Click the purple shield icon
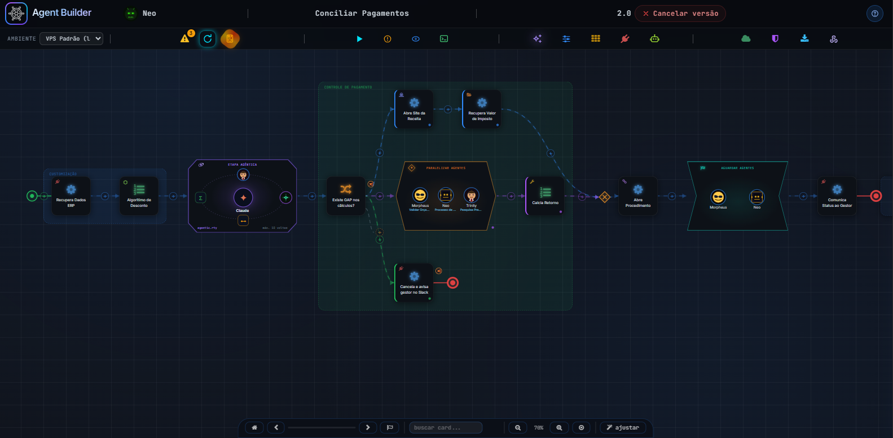The image size is (893, 438). [775, 38]
